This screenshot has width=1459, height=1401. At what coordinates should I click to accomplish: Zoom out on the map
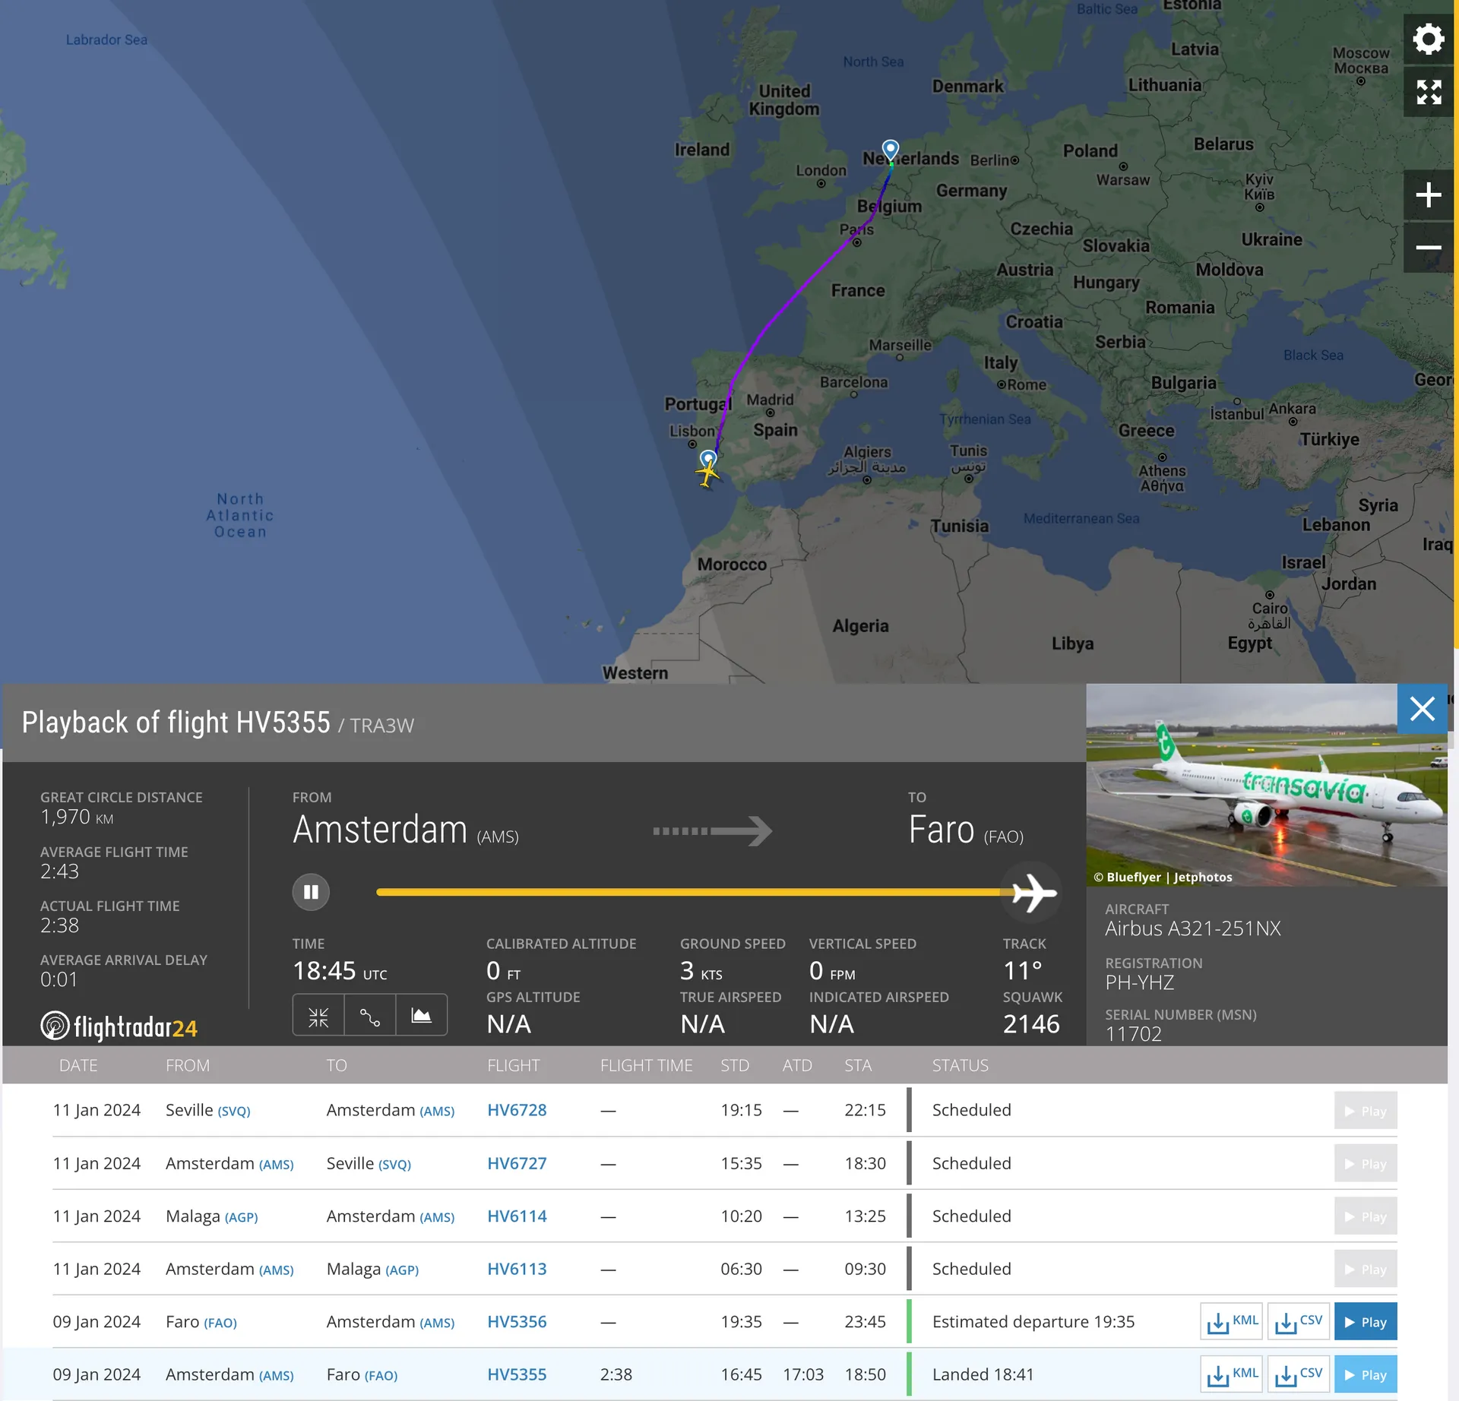[1428, 248]
